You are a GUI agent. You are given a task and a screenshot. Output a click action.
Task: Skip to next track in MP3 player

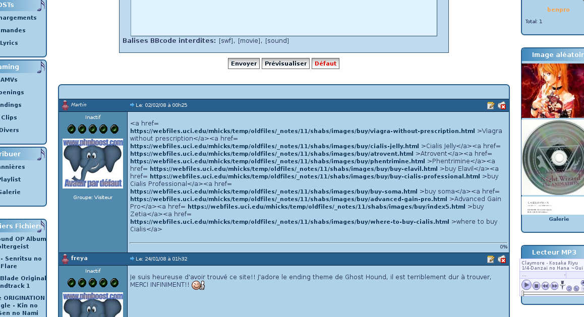(554, 286)
